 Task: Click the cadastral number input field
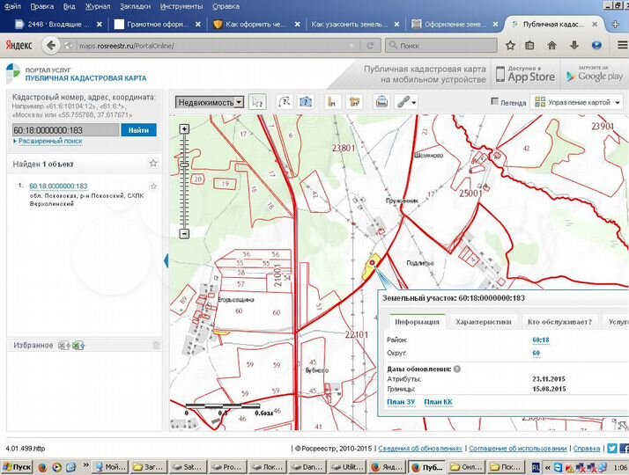click(x=65, y=130)
